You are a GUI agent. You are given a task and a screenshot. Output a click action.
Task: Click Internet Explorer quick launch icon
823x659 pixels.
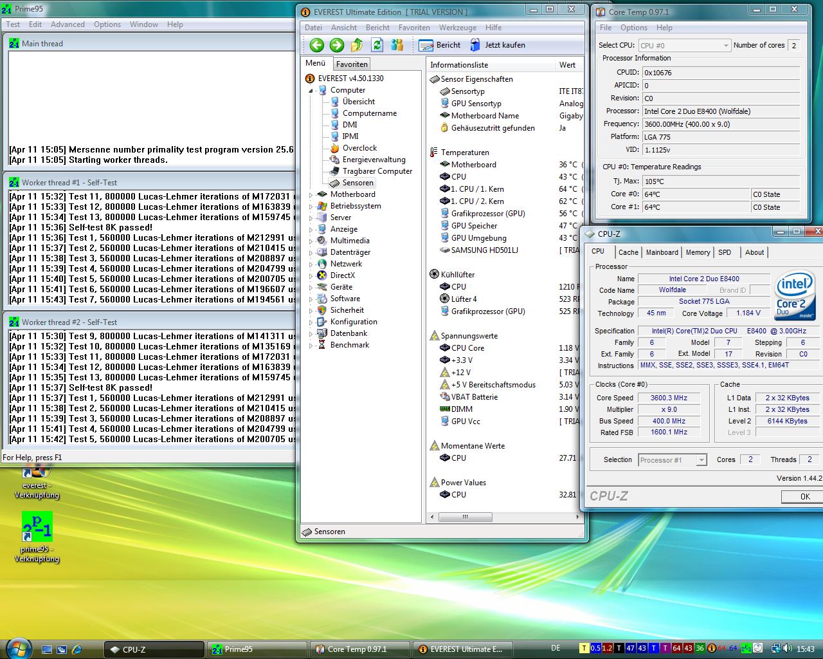click(77, 649)
